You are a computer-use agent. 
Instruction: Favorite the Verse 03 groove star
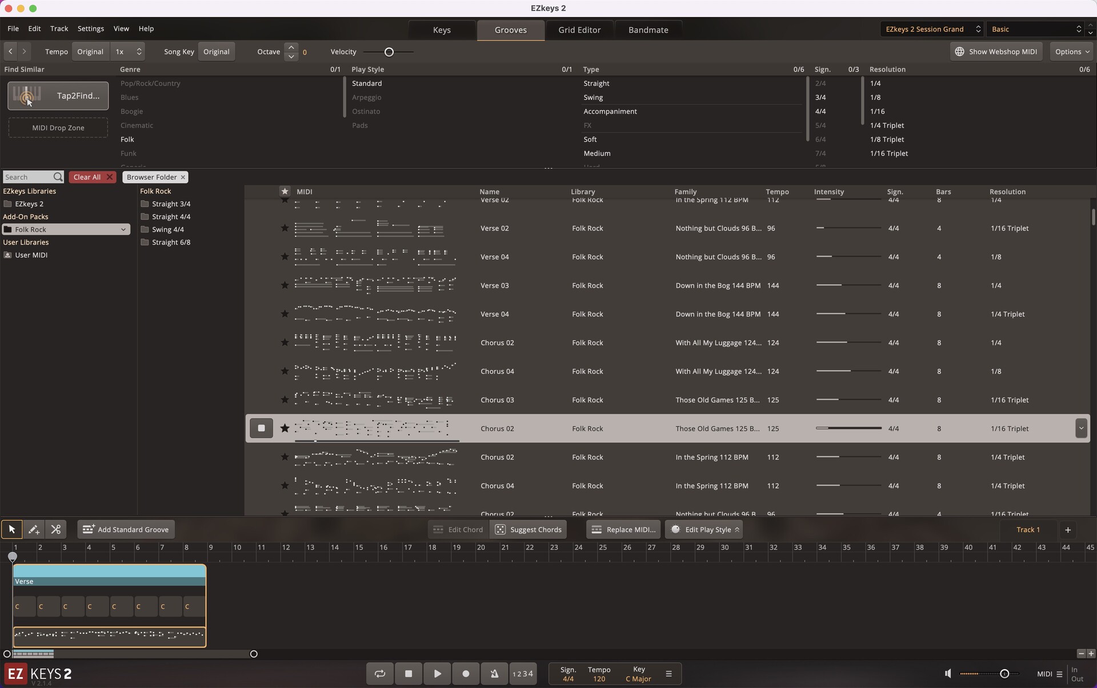285,285
